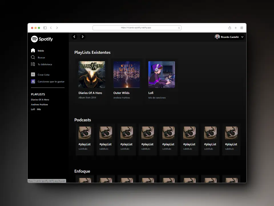
Task: Click the PlayLists Existentes heading
Action: 92,52
